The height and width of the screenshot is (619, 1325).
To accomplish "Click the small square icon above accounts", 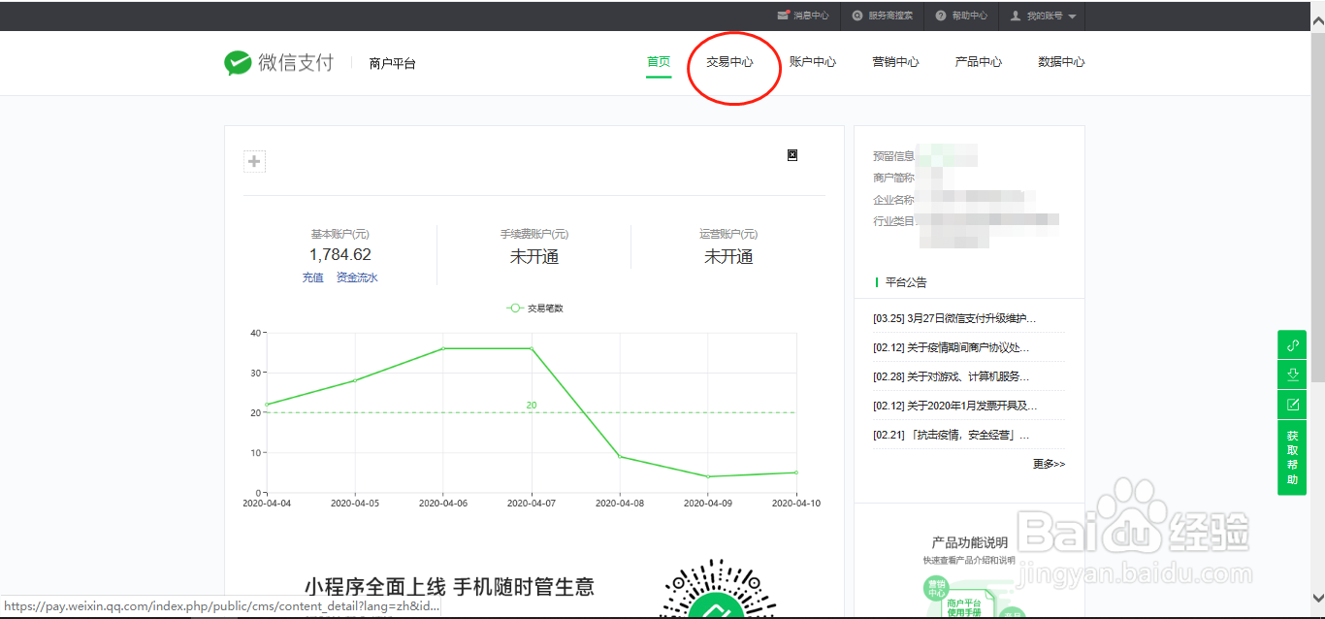I will [792, 155].
